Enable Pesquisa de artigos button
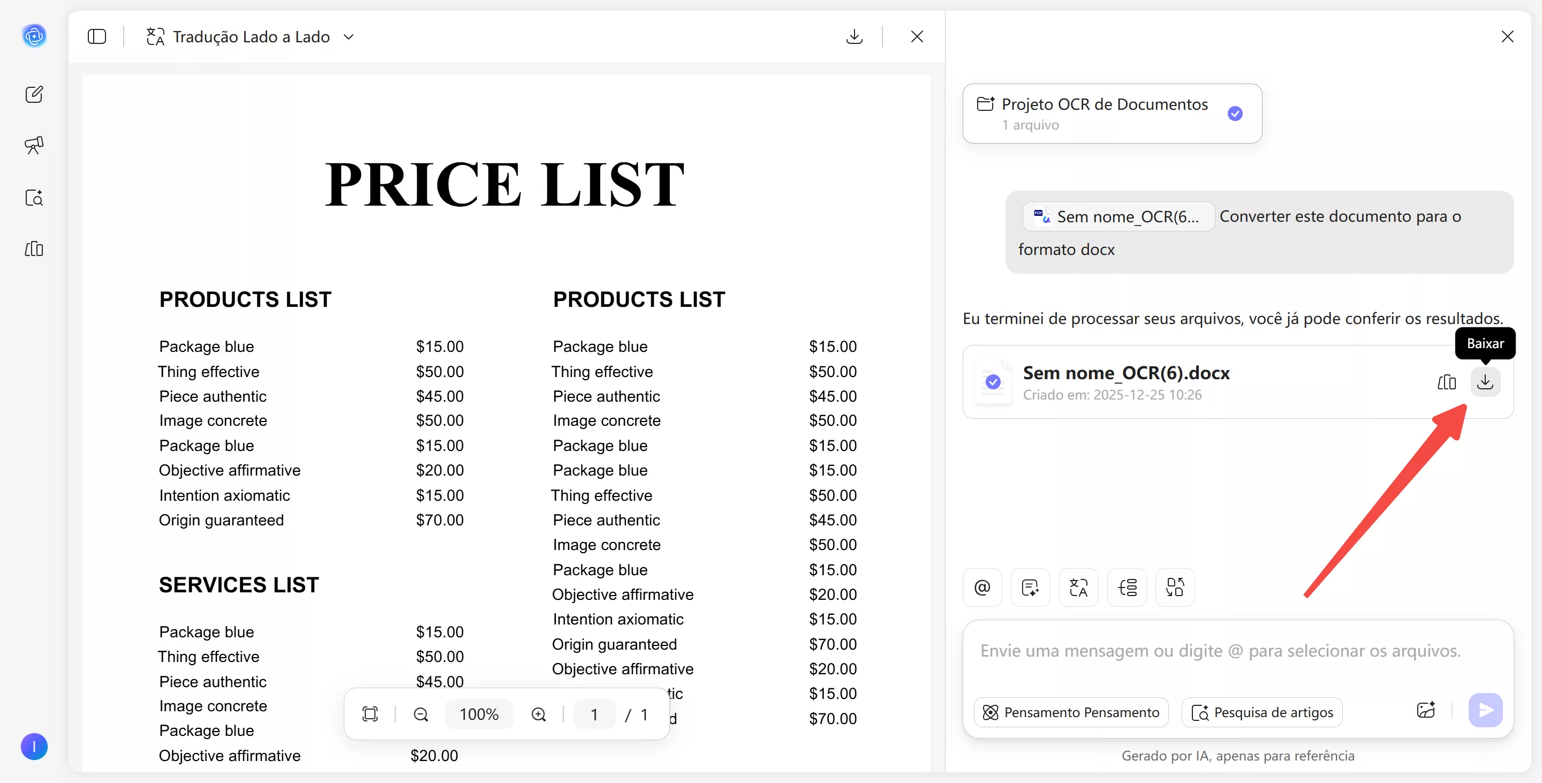This screenshot has height=783, width=1542. (1262, 712)
